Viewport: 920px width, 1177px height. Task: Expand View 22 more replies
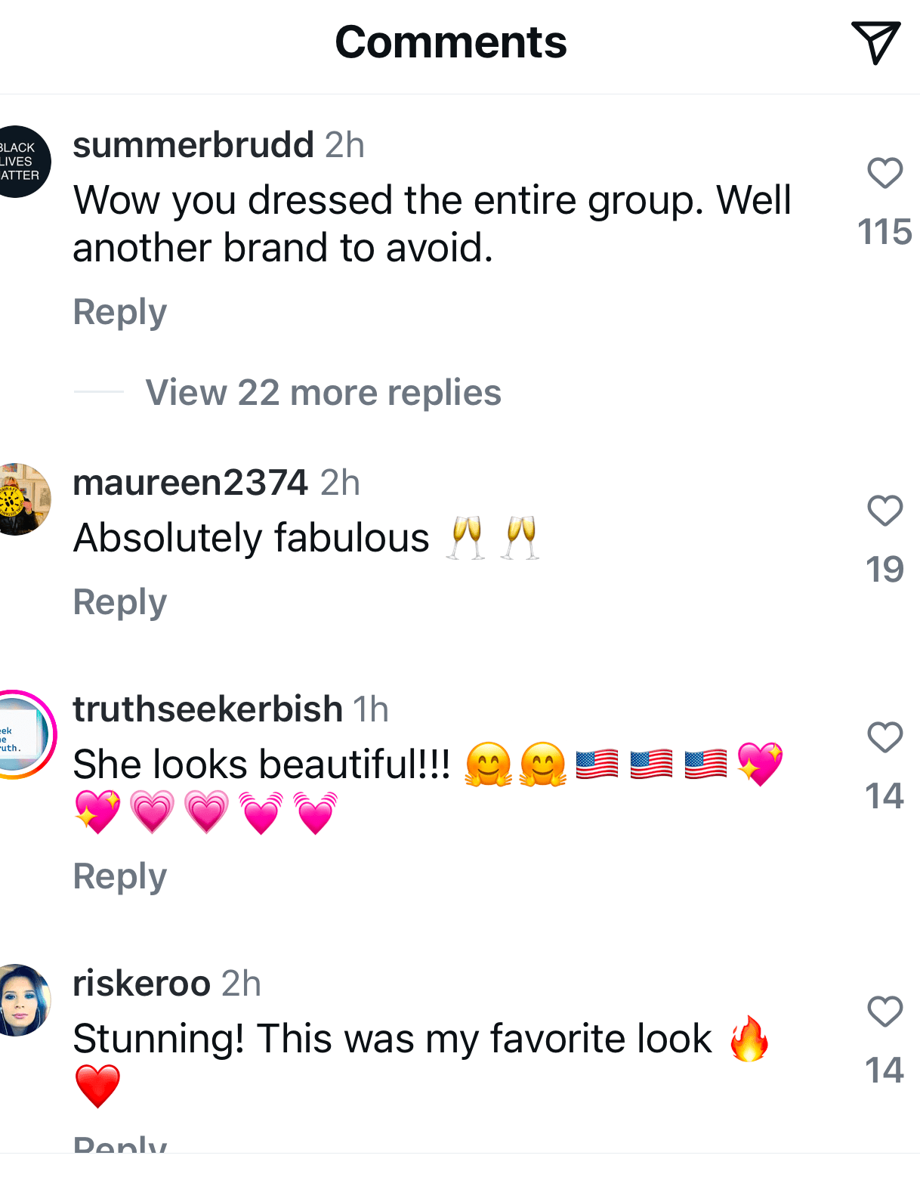(x=323, y=393)
